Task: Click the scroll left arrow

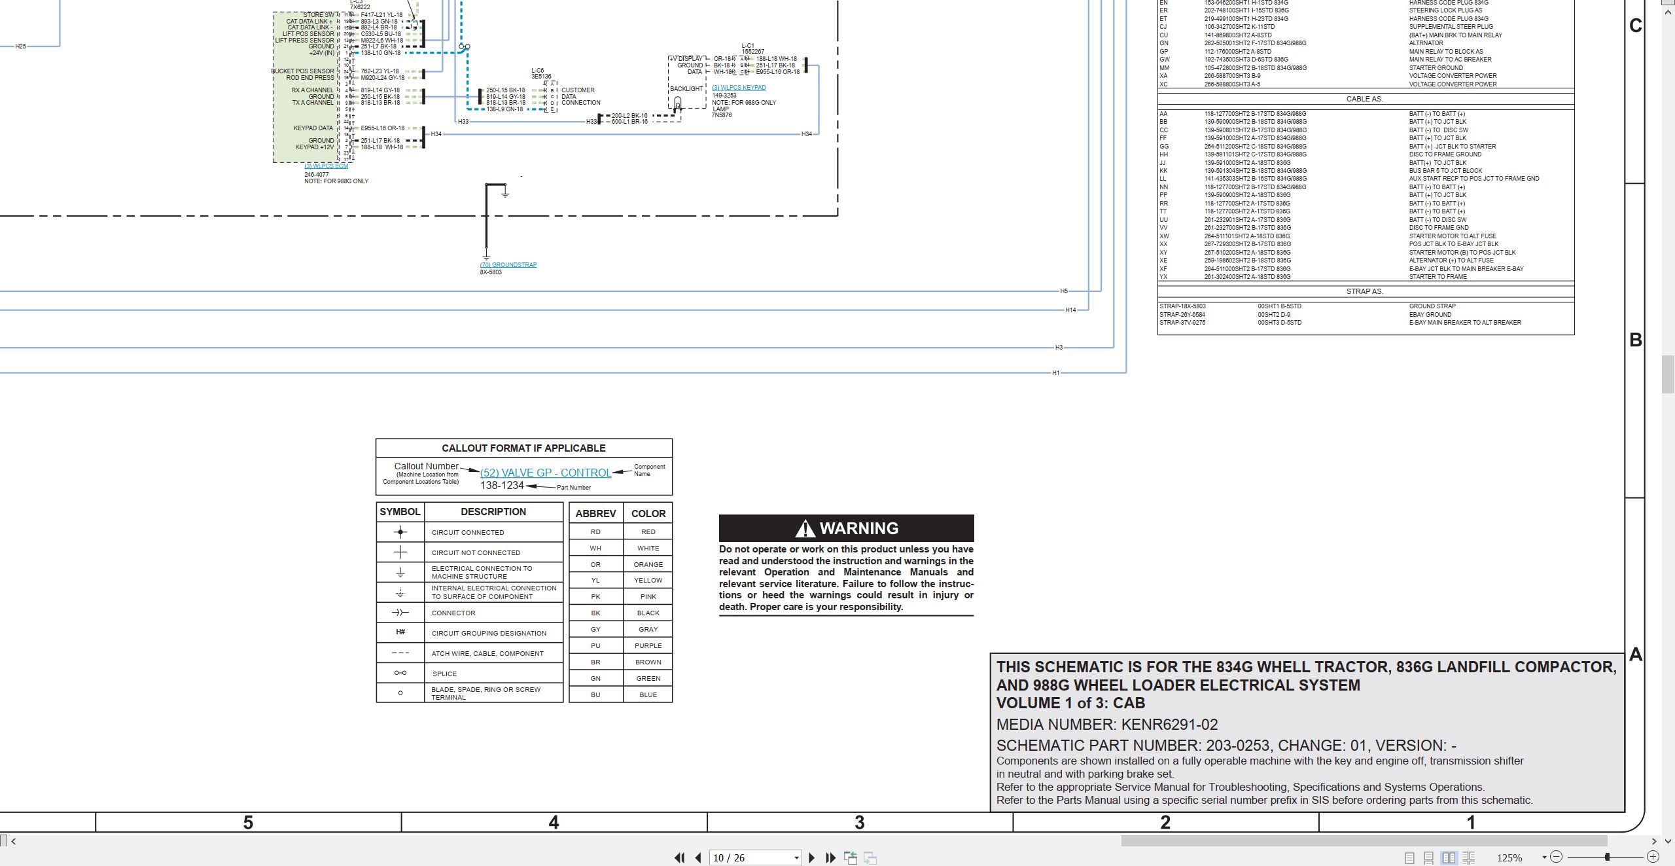Action: (x=14, y=841)
